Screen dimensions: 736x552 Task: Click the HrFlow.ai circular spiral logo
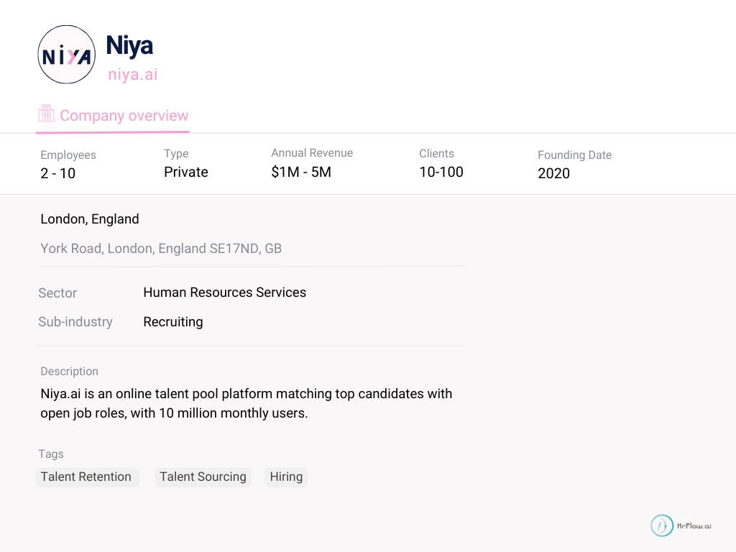tap(662, 525)
